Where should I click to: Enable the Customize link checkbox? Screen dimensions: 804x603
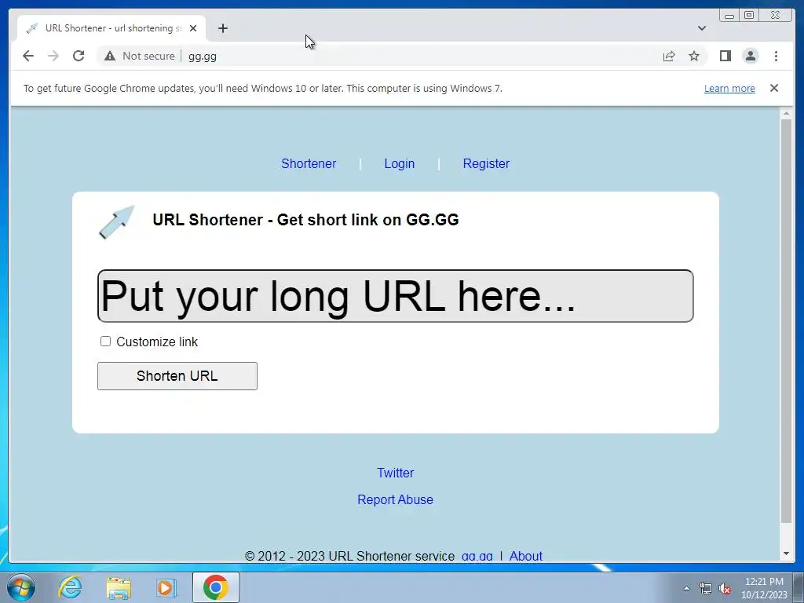pyautogui.click(x=106, y=342)
